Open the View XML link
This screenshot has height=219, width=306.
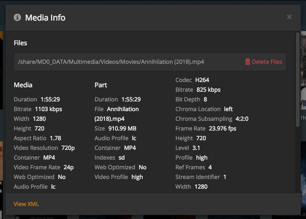tap(26, 204)
